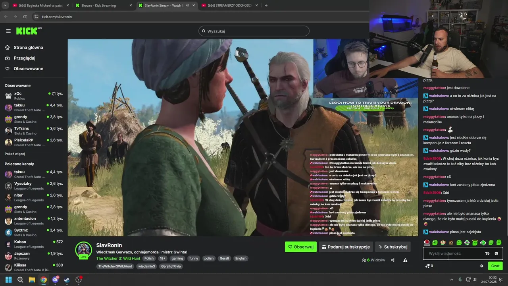Mute the SlavRonin Stream tab audio
Viewport: 508px width, 286px height.
tap(187, 6)
